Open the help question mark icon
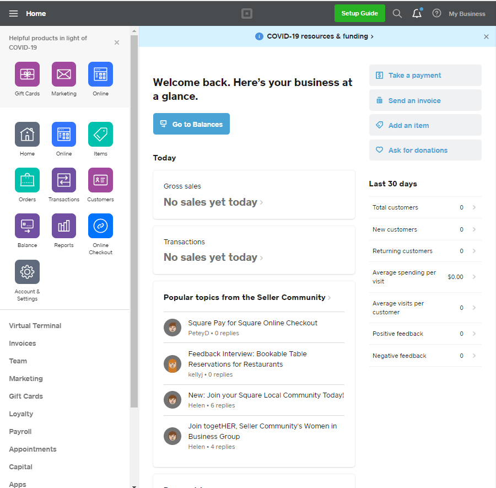This screenshot has height=488, width=496. 436,13
